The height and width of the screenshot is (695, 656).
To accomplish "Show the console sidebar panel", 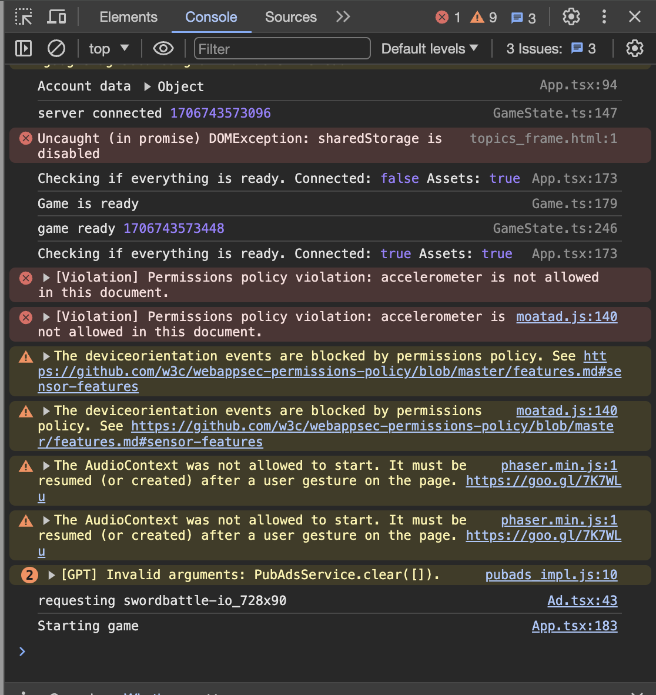I will [24, 48].
